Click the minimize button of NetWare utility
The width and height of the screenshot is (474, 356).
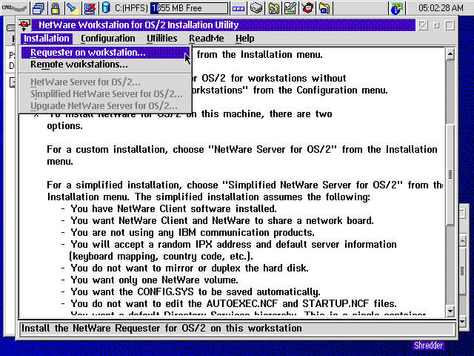pos(436,25)
